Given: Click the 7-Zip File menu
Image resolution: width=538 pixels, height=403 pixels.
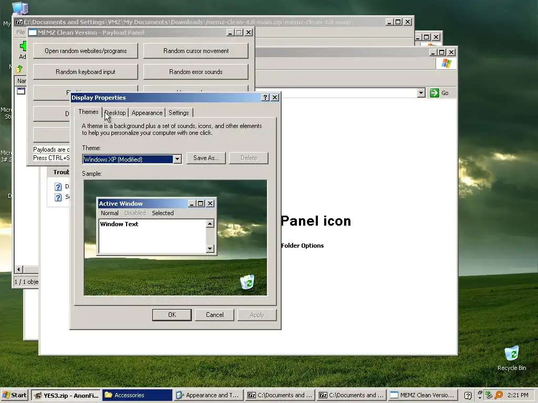Looking at the screenshot, I should (x=20, y=32).
